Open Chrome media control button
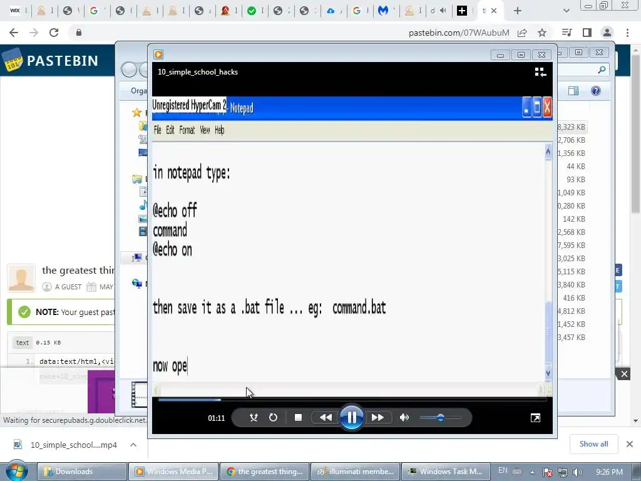Image resolution: width=641 pixels, height=481 pixels. tap(567, 33)
